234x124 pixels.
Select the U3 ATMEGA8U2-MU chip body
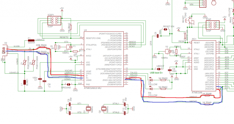(104, 59)
